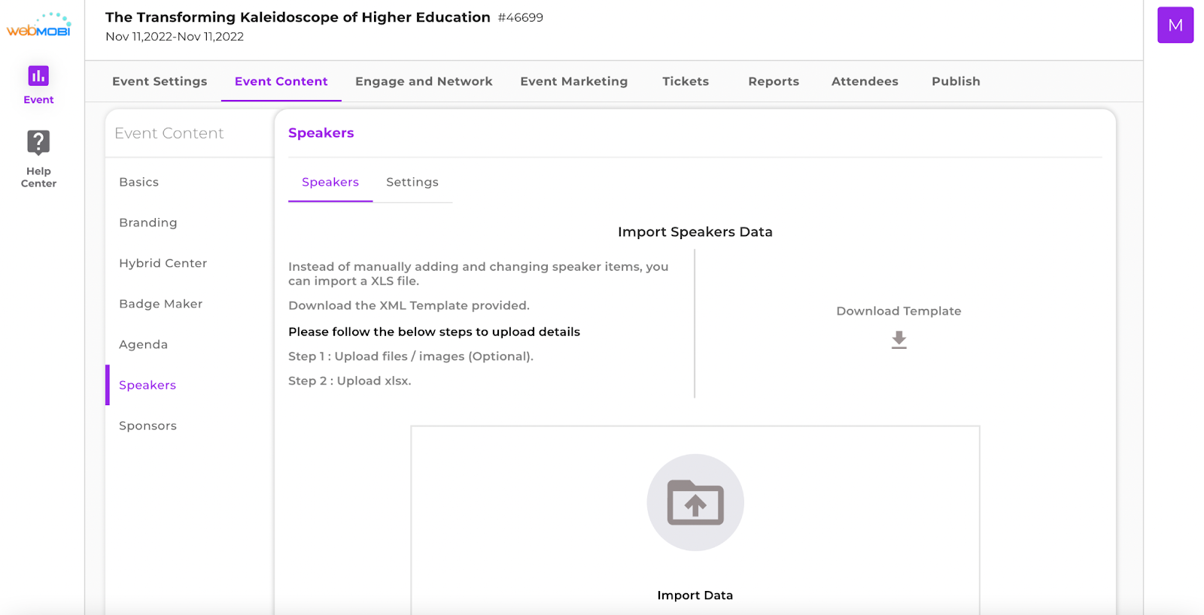1204x615 pixels.
Task: Click the Import Speakers Data heading
Action: click(x=695, y=232)
